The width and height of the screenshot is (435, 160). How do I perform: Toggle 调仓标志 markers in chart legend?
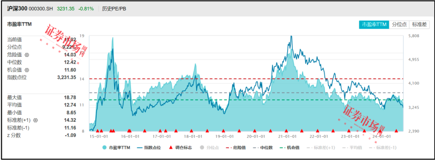[x=180, y=148]
